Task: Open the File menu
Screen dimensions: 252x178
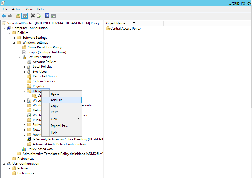Action: (x=5, y=9)
